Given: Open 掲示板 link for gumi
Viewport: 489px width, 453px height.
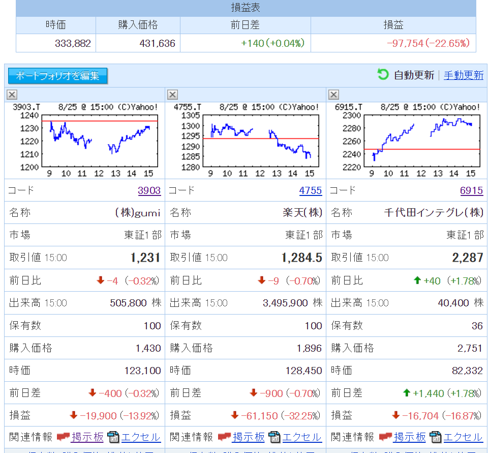Looking at the screenshot, I should [87, 437].
